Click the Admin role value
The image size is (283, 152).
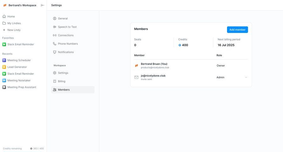click(220, 77)
